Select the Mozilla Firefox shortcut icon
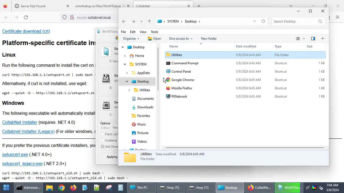This screenshot has width=344, height=193. click(168, 88)
